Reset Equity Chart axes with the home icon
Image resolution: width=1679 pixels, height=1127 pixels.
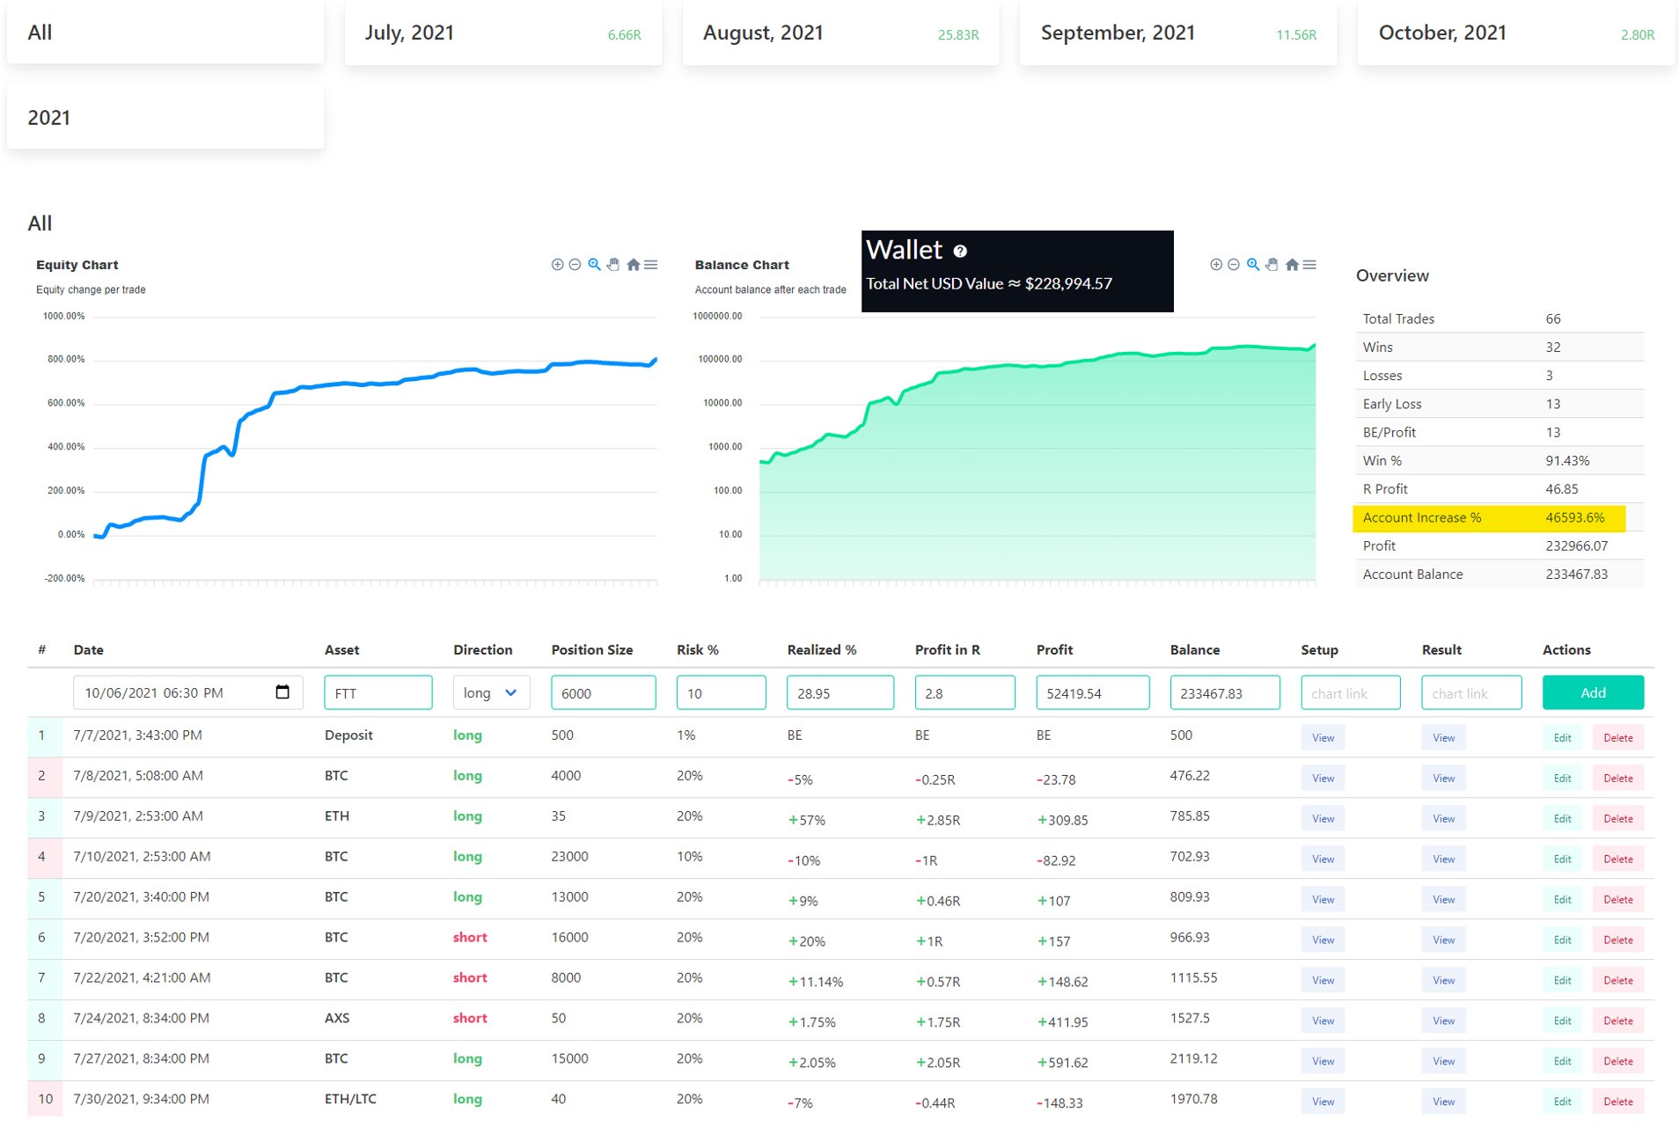click(633, 264)
